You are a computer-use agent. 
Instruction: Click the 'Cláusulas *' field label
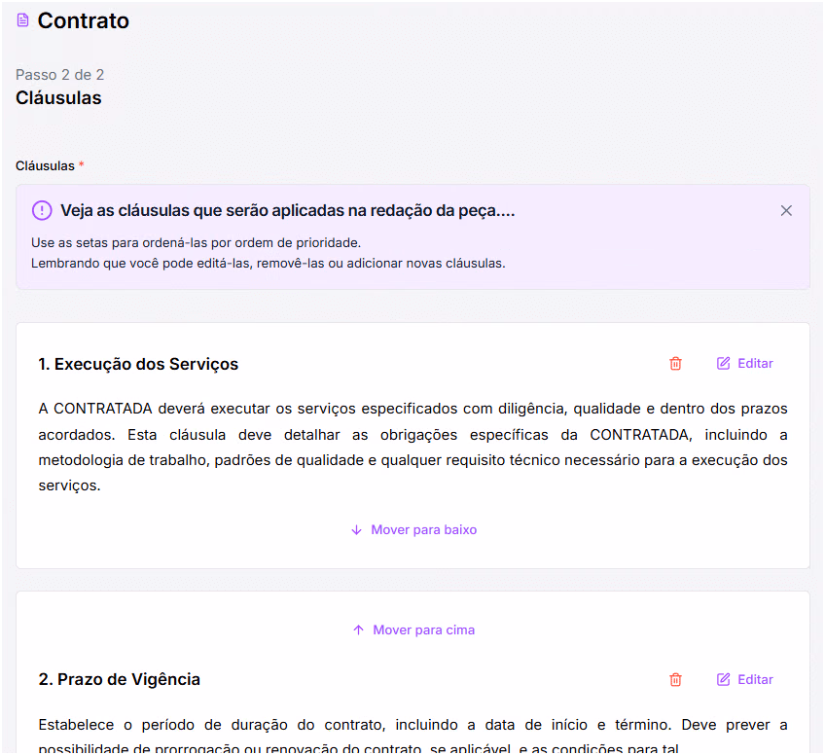click(50, 165)
